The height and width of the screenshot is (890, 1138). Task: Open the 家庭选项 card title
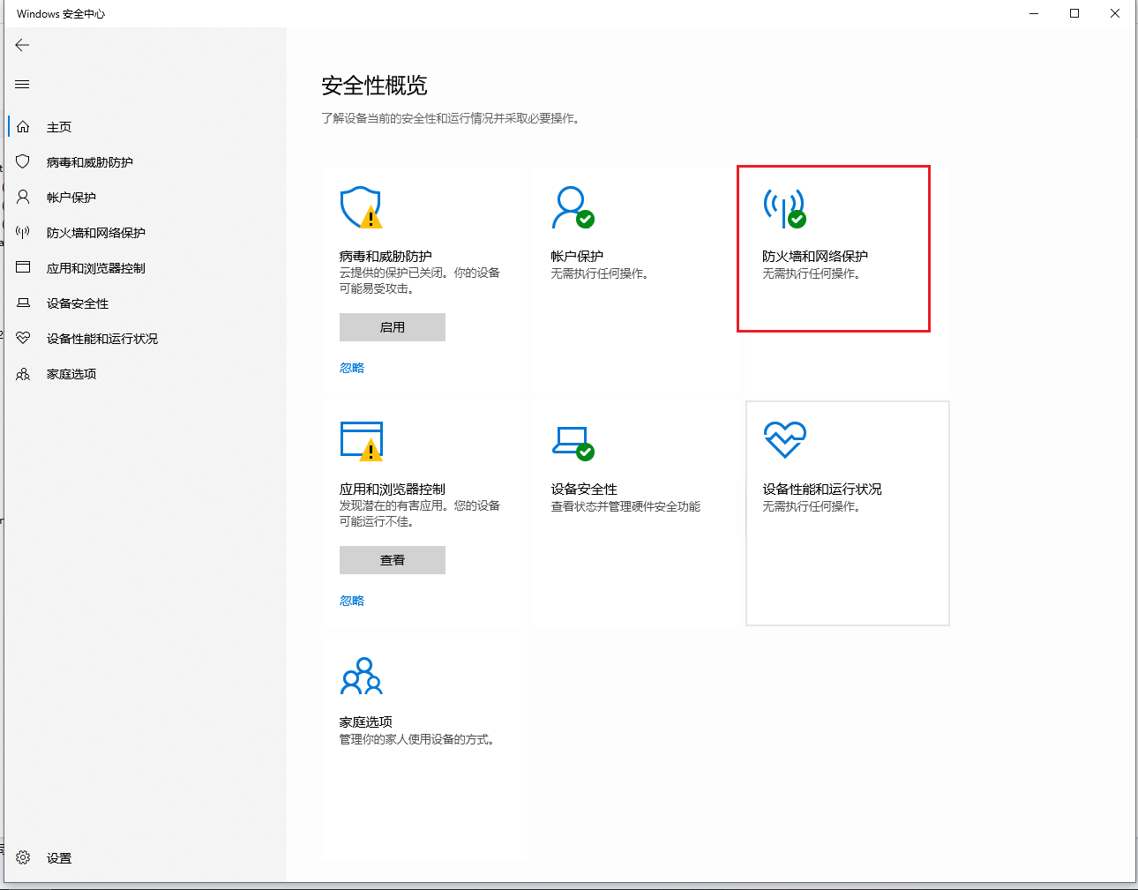coord(366,722)
